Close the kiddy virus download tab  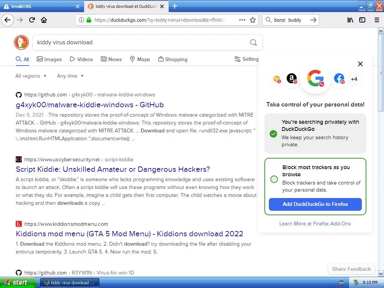coord(162,6)
